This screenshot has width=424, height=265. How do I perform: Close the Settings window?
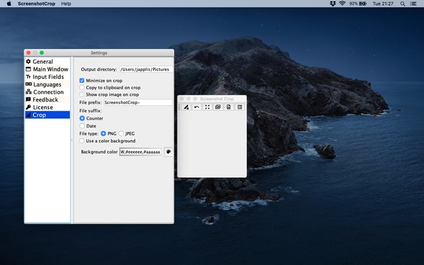click(x=28, y=53)
